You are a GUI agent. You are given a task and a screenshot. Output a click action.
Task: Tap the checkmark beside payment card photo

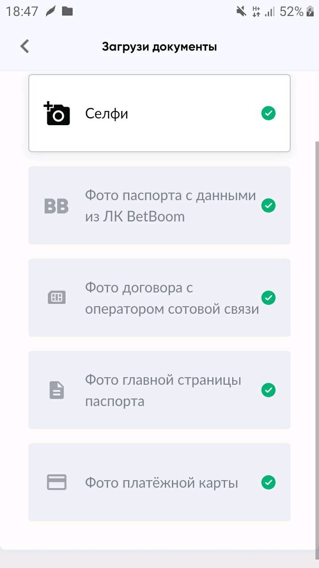[268, 482]
